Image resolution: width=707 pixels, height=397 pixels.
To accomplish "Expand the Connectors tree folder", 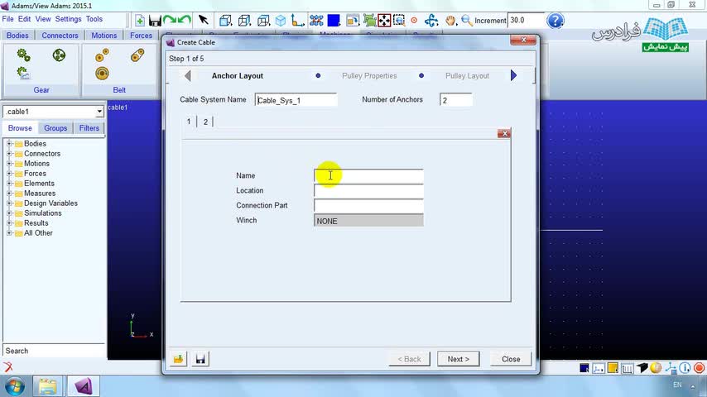I will 9,154.
